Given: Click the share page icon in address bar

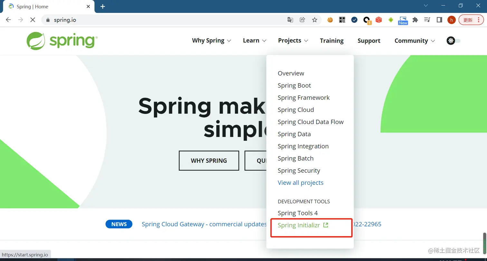Looking at the screenshot, I should [x=302, y=20].
